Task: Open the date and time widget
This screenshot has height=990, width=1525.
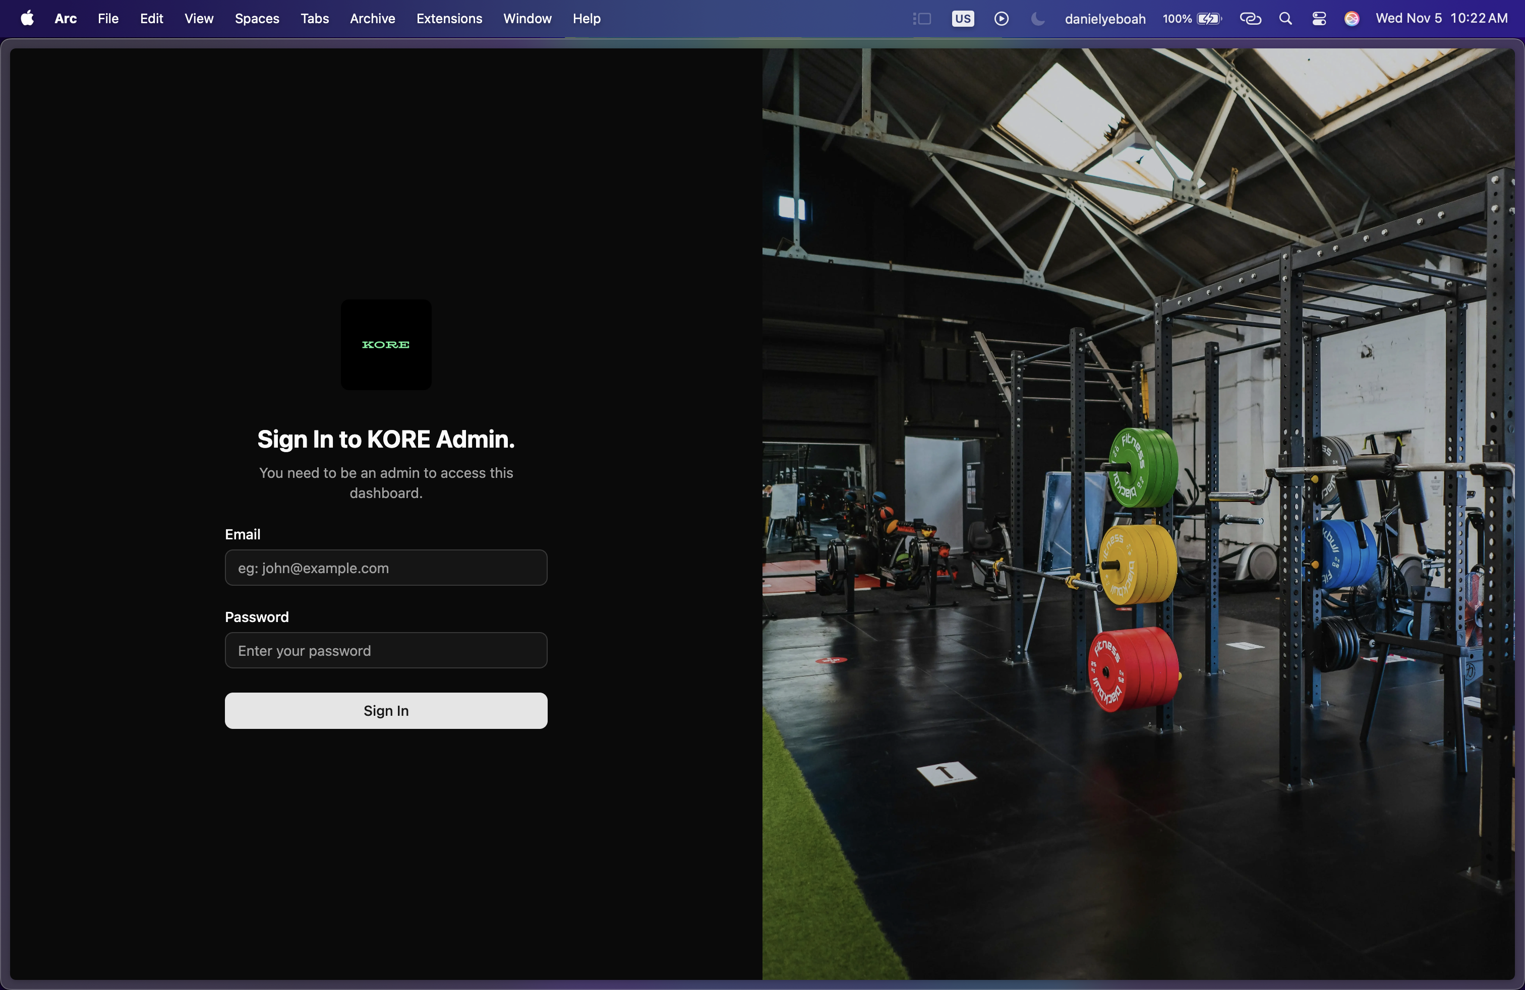Action: tap(1441, 19)
